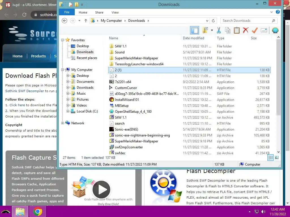Click the Copy pages icon
The width and height of the screenshot is (290, 217).
[x=227, y=30]
